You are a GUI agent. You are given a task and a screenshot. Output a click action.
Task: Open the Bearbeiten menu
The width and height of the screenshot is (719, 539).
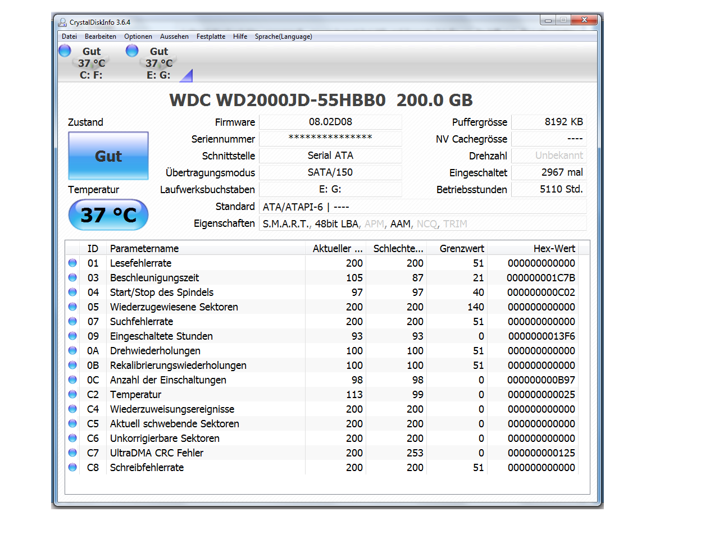pos(101,36)
